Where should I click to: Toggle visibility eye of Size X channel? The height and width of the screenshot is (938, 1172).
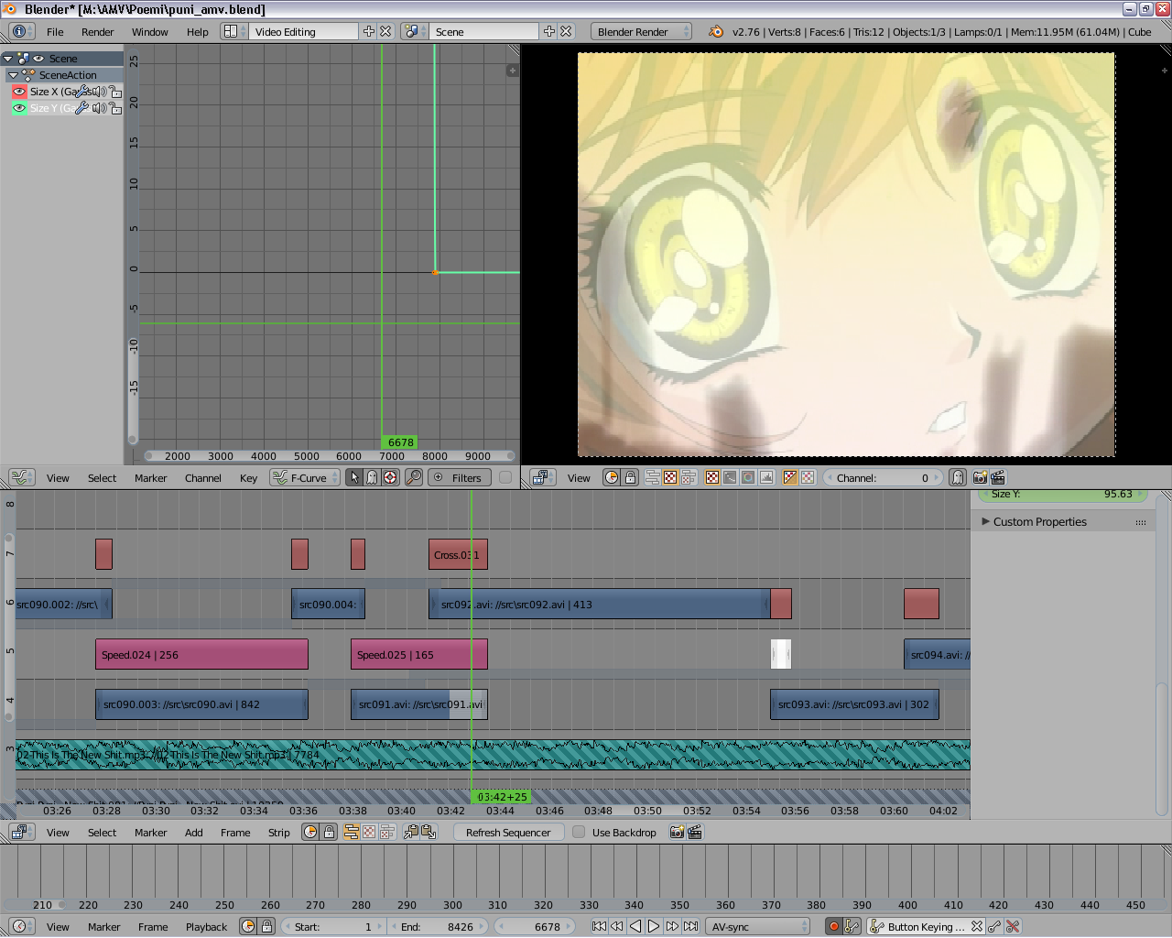coord(19,92)
